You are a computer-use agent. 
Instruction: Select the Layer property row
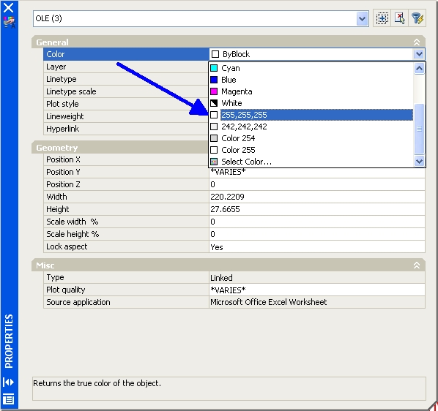[126, 67]
